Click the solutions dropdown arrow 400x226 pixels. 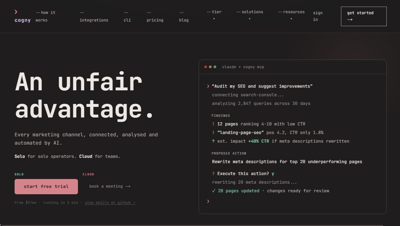pos(250,19)
